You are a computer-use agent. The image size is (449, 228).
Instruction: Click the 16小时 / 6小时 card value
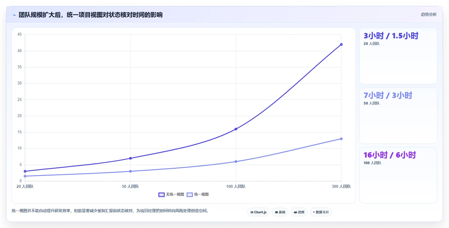click(390, 155)
